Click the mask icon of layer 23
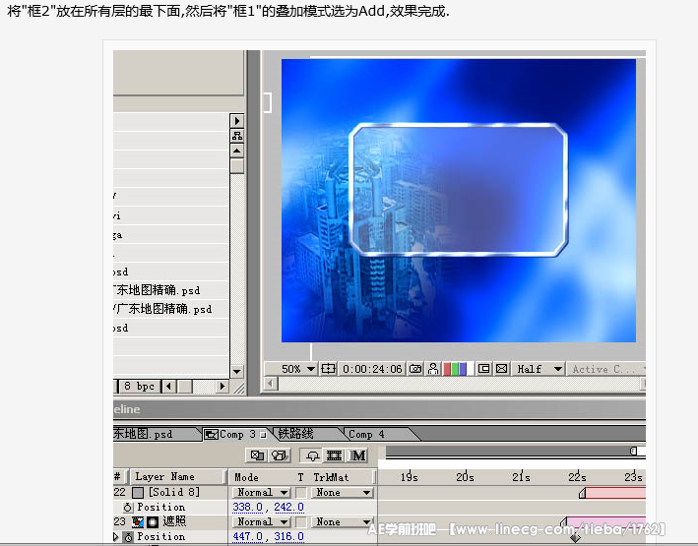 click(153, 522)
